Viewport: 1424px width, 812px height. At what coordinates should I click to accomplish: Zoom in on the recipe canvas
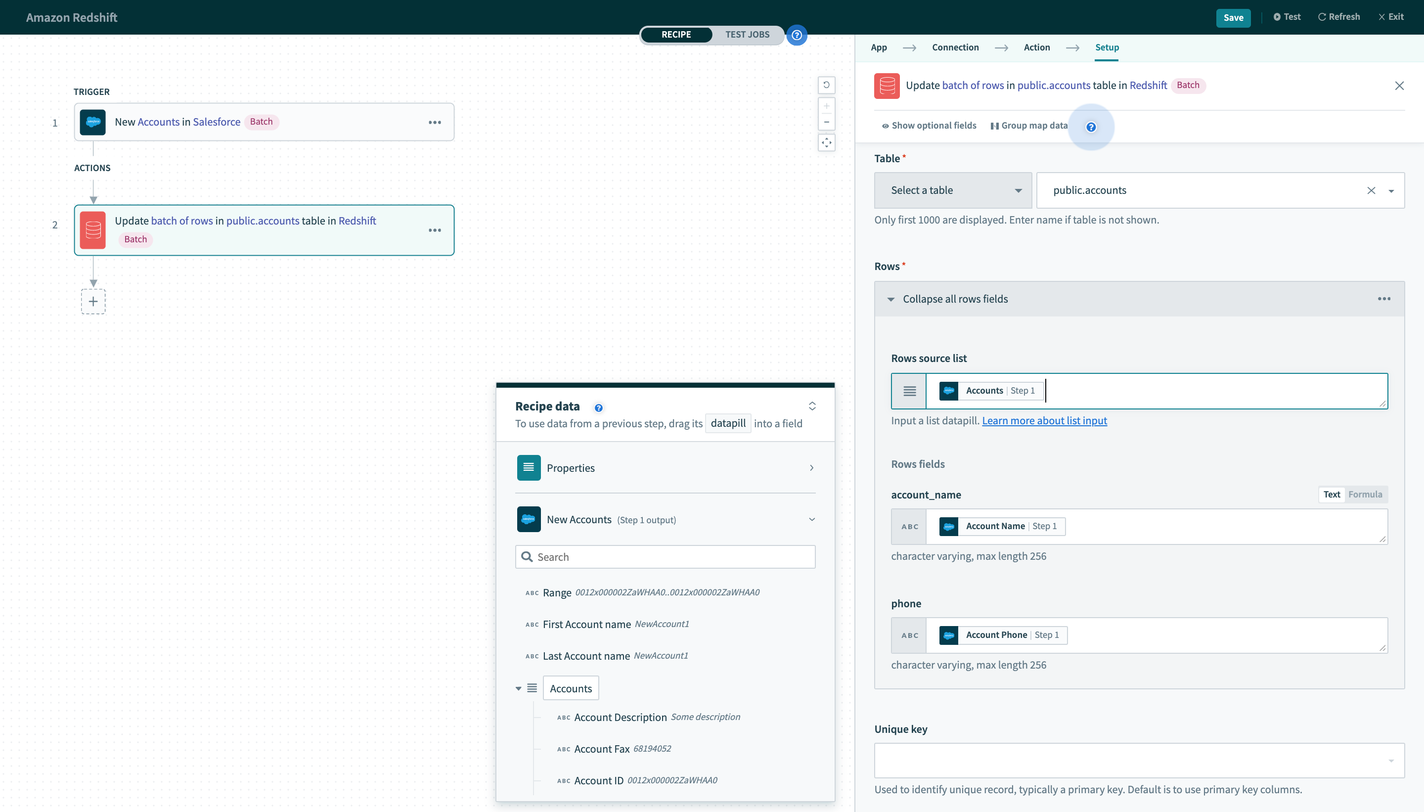[x=826, y=105]
